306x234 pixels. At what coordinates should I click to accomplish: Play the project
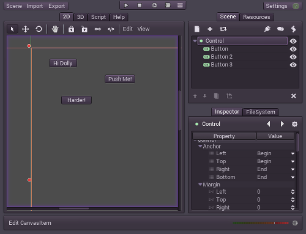click(126, 5)
